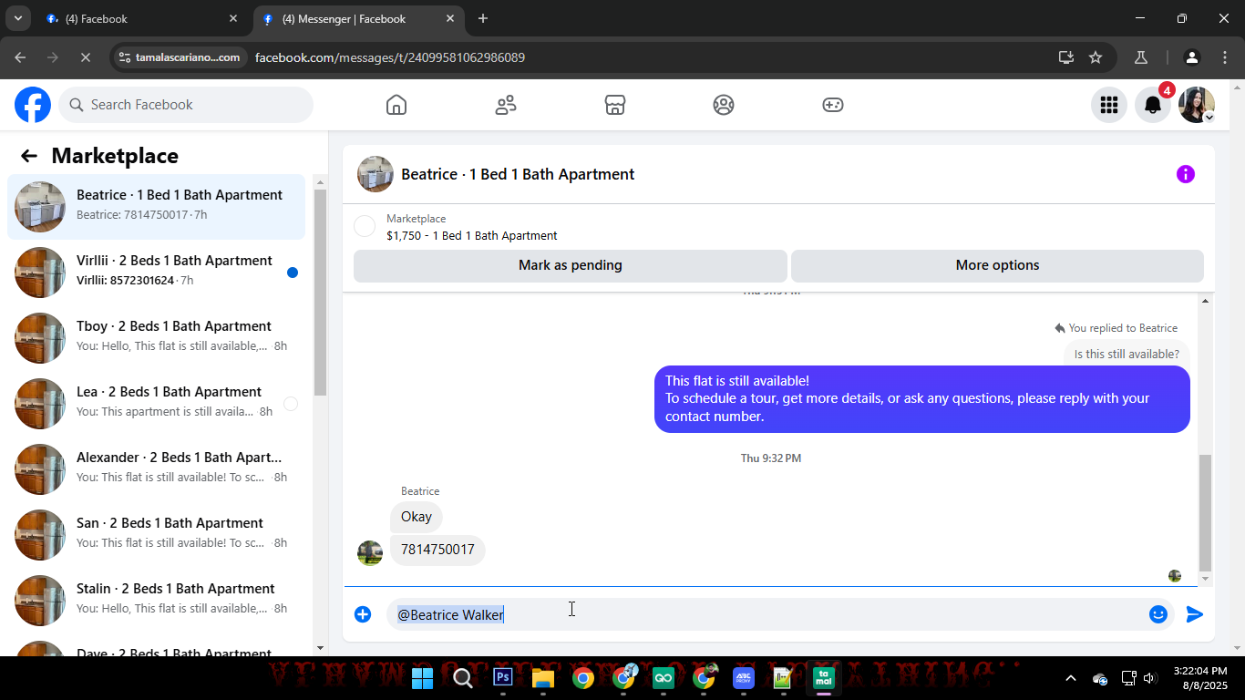Open the emoji picker in message box
Image resolution: width=1245 pixels, height=700 pixels.
click(x=1158, y=614)
